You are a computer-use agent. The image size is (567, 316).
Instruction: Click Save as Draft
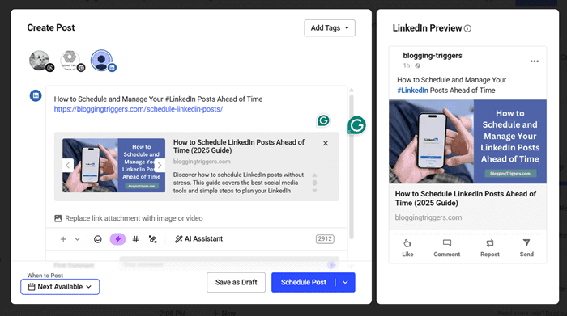(x=237, y=282)
